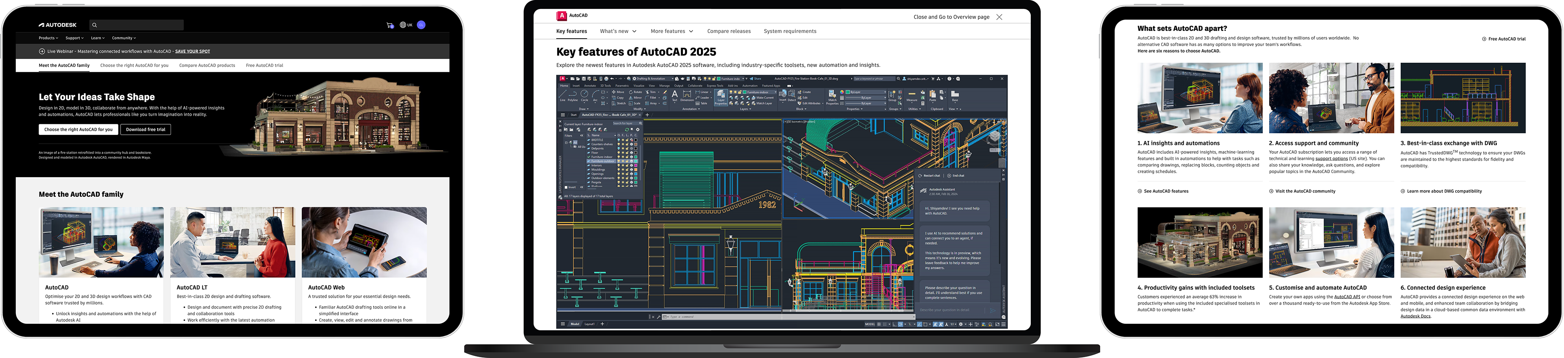The width and height of the screenshot is (1564, 358).
Task: Select the Key features tab
Action: coord(571,31)
